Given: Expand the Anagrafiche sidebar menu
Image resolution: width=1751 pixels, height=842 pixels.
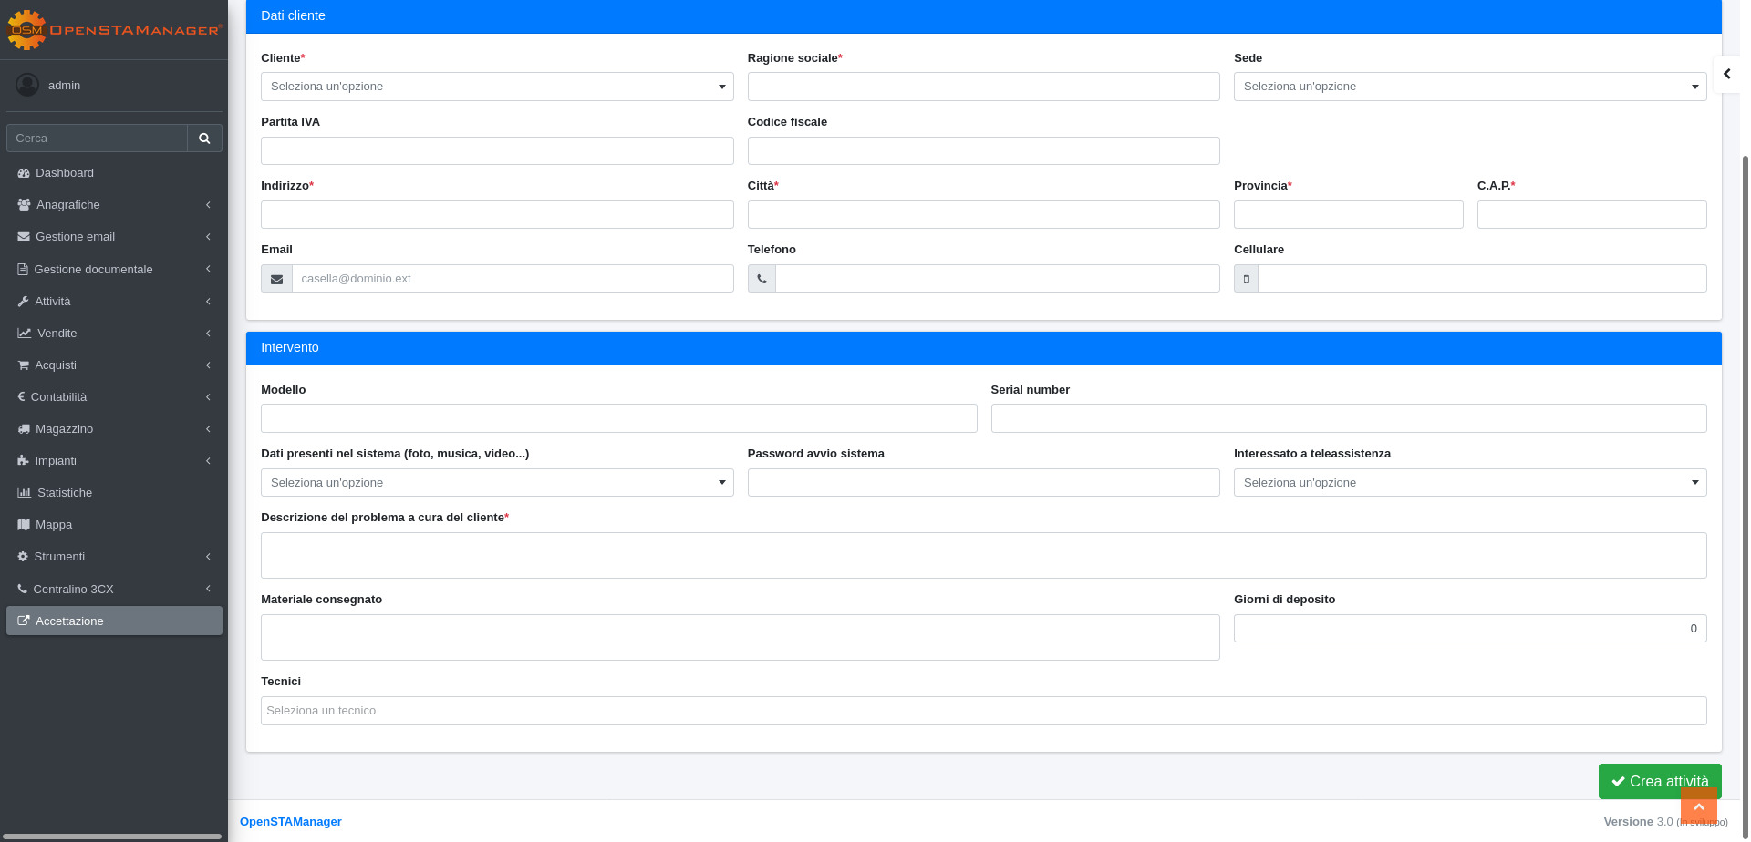Looking at the screenshot, I should pyautogui.click(x=114, y=205).
